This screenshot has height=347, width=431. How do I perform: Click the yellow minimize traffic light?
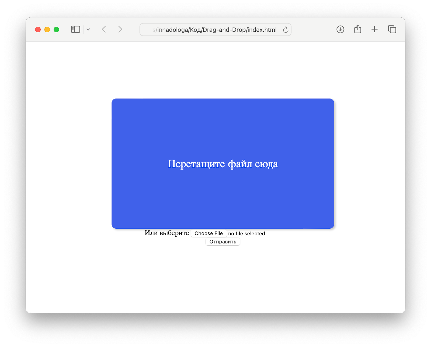47,29
